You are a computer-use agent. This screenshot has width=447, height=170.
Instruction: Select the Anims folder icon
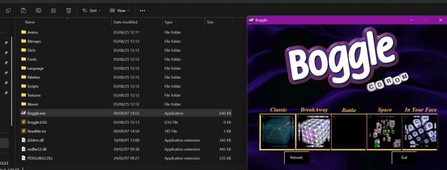(x=24, y=32)
